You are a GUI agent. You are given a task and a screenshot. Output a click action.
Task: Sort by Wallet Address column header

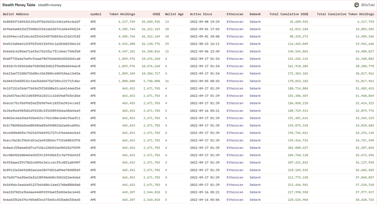[16, 14]
